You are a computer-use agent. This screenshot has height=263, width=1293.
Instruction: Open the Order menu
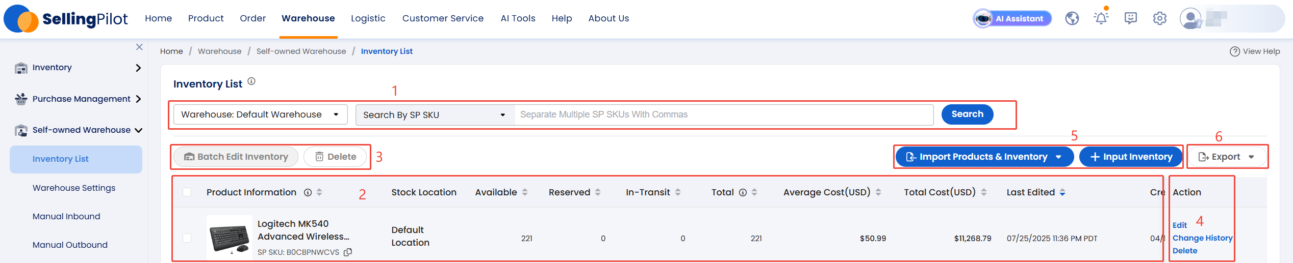tap(252, 18)
